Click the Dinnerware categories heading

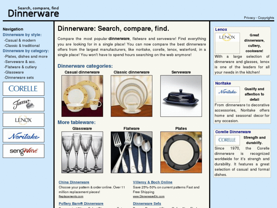(x=85, y=66)
